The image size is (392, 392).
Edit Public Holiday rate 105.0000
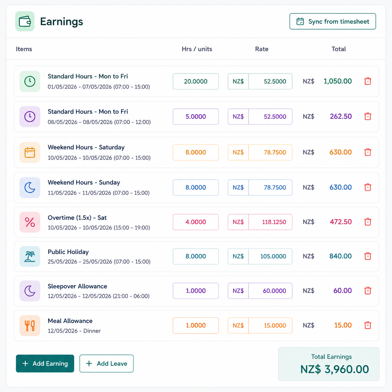(270, 256)
